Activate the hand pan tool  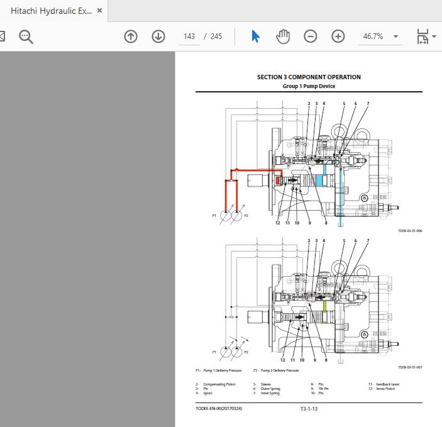[x=283, y=36]
